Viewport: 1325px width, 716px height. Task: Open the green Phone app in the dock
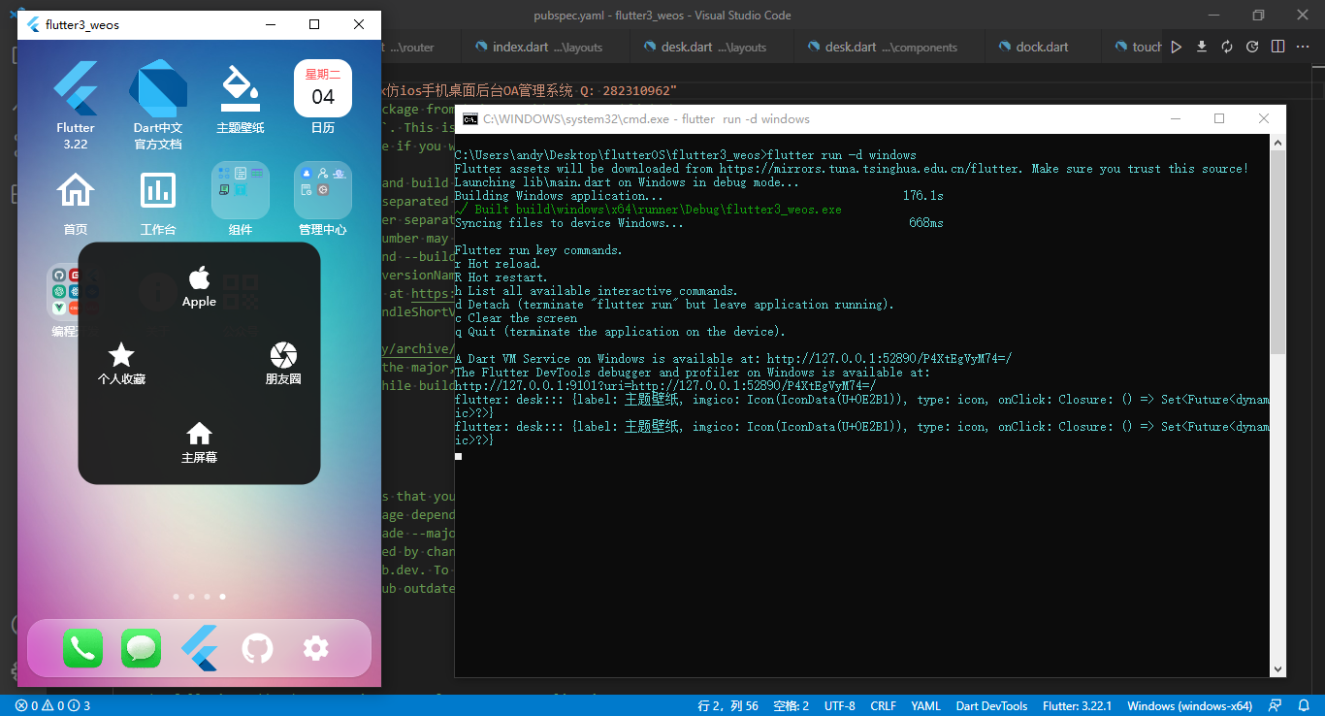tap(82, 648)
